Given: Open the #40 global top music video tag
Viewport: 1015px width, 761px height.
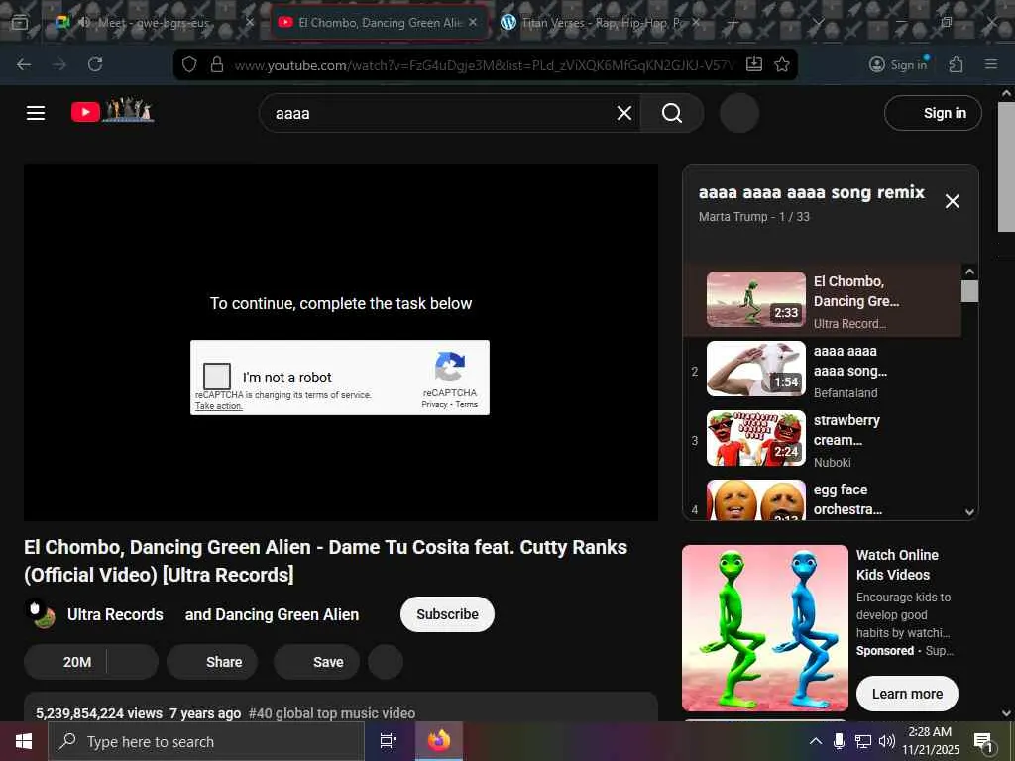Looking at the screenshot, I should coord(332,713).
